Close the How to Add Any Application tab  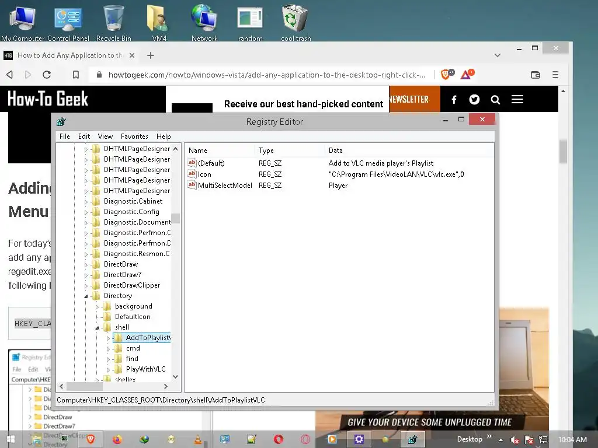pos(132,55)
